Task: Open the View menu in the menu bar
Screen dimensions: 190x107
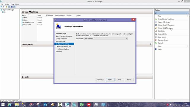Action: click(12, 4)
